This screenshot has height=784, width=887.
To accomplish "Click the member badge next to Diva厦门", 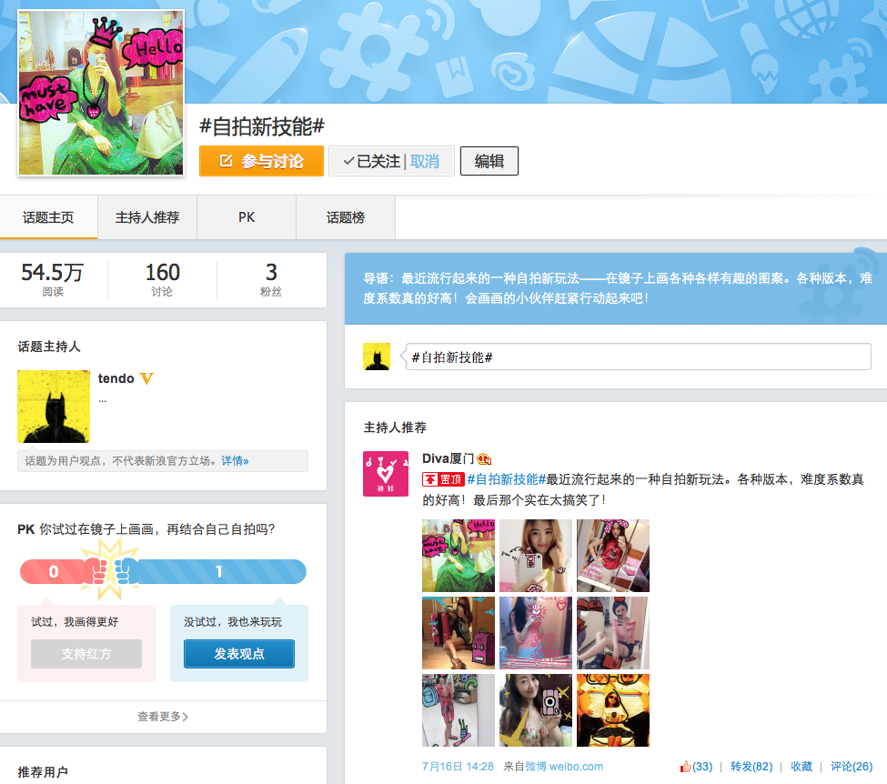I will point(485,458).
